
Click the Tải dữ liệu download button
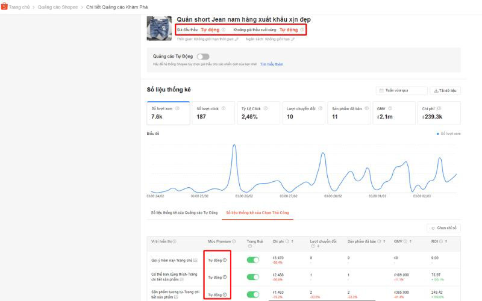(445, 91)
